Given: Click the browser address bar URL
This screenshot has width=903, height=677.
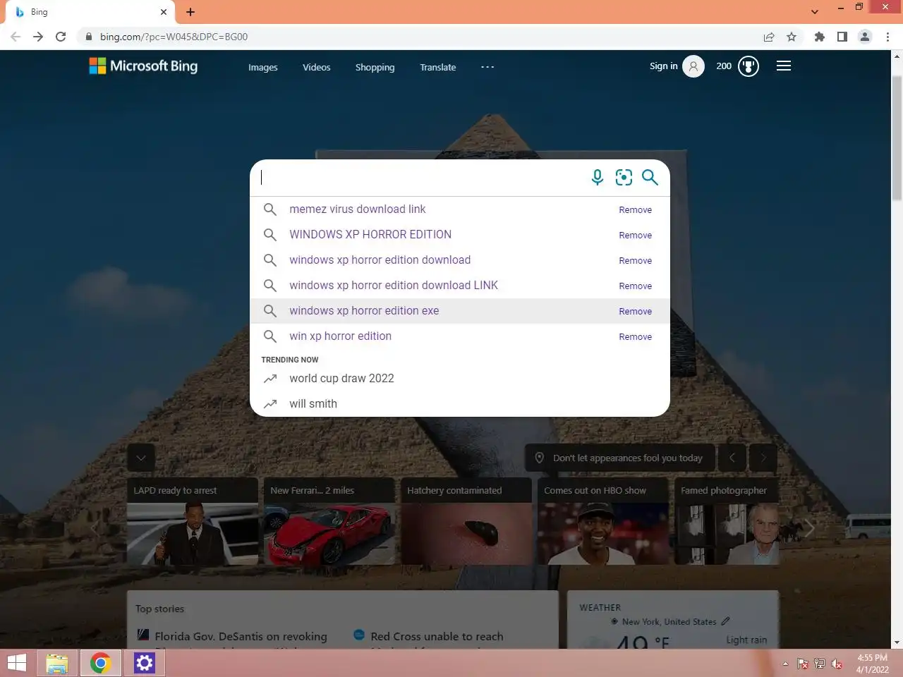Looking at the screenshot, I should point(174,37).
